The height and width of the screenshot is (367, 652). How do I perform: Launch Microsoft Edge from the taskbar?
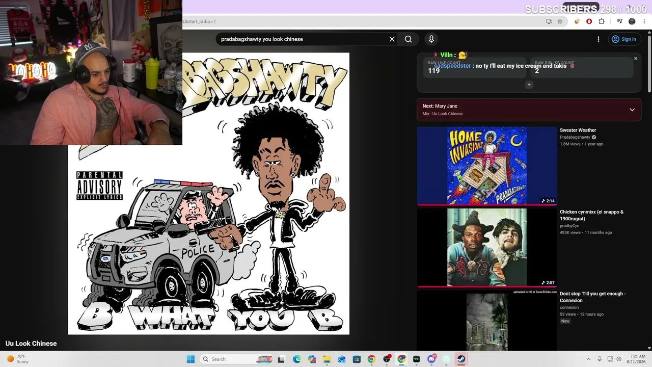297,359
